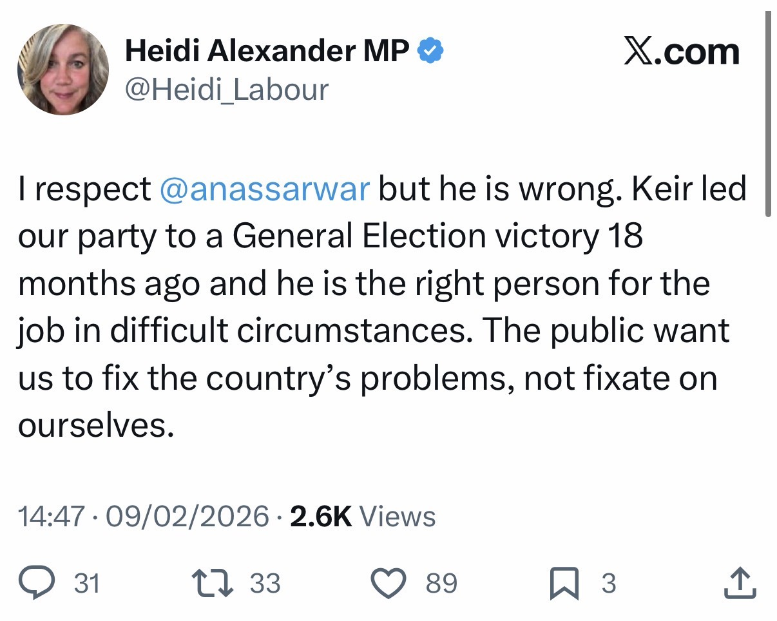Click the vertical scrollbar on the right

click(x=767, y=116)
